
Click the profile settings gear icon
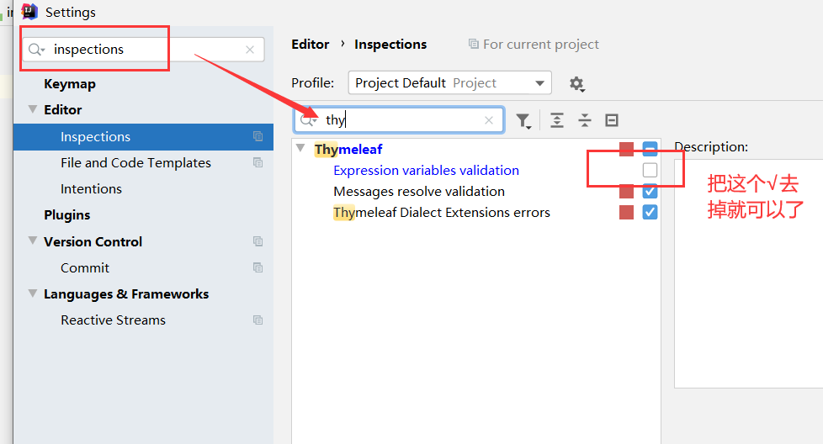click(576, 83)
